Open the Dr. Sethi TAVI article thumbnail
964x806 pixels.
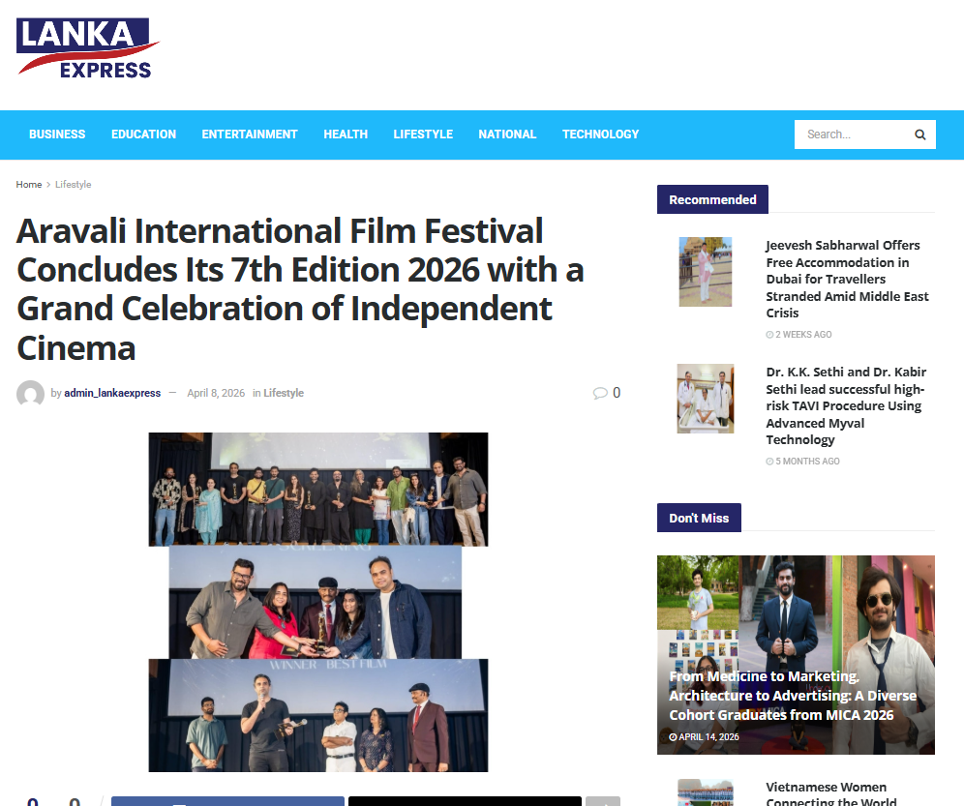(705, 399)
